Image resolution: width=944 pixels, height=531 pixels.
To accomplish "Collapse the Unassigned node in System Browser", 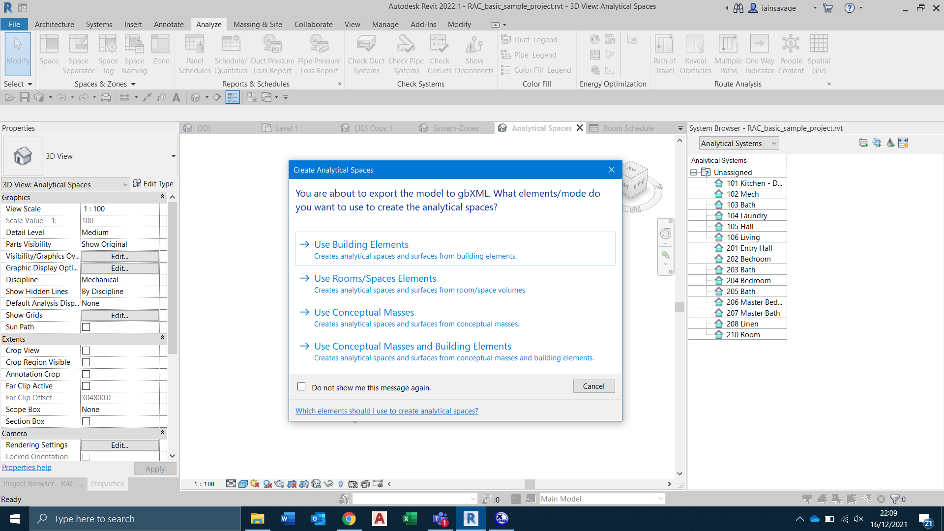I will (694, 172).
